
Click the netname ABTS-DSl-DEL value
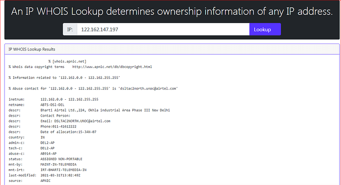52,105
